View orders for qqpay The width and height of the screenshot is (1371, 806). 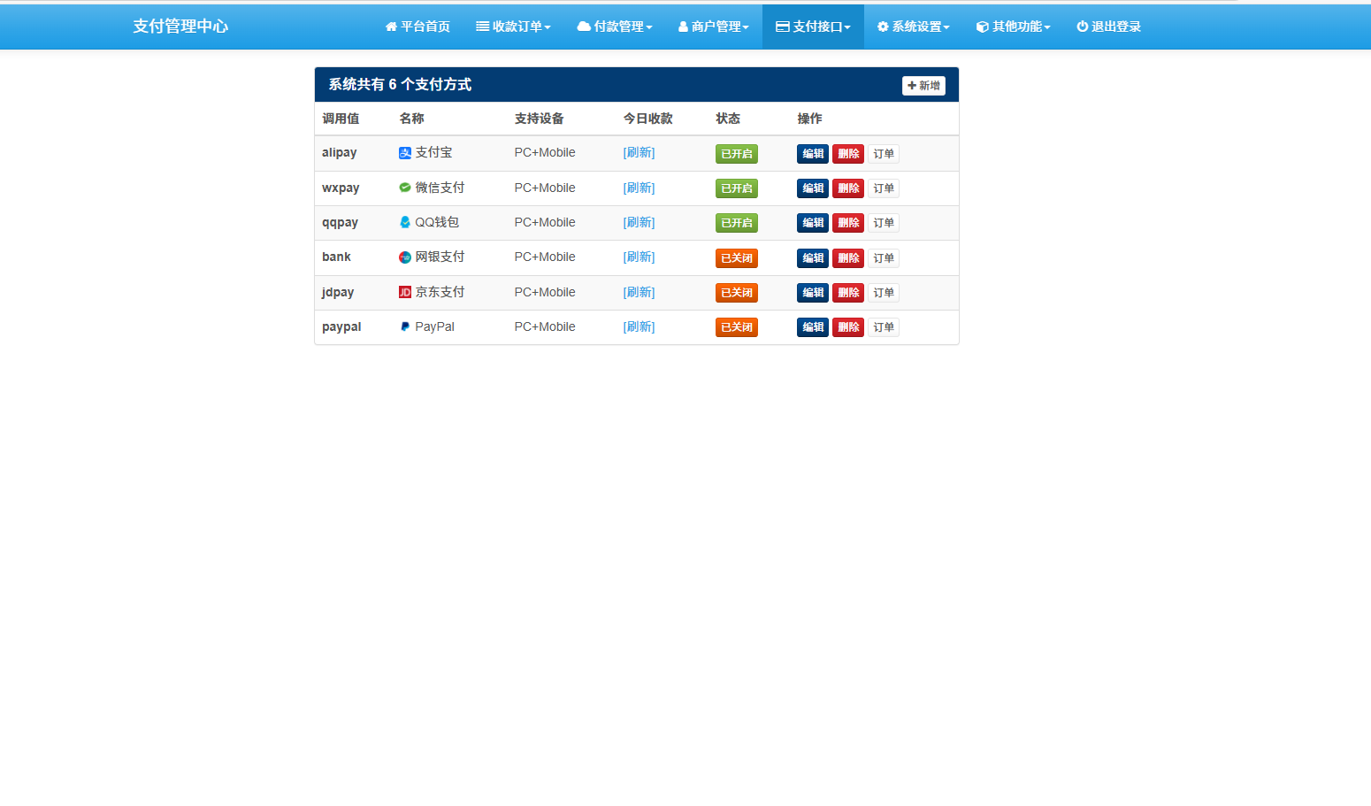pyautogui.click(x=884, y=223)
